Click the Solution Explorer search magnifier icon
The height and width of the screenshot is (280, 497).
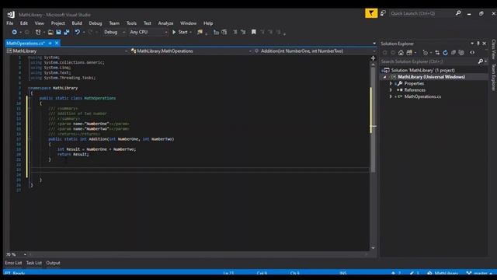481,61
